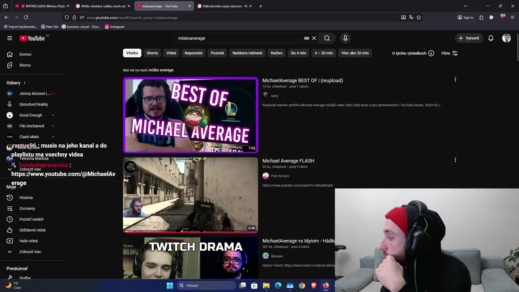Click 'miško average' search suggestion
This screenshot has height=292, width=519.
click(161, 70)
